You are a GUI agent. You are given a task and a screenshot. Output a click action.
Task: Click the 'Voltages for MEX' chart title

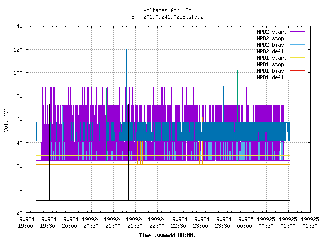167,10
